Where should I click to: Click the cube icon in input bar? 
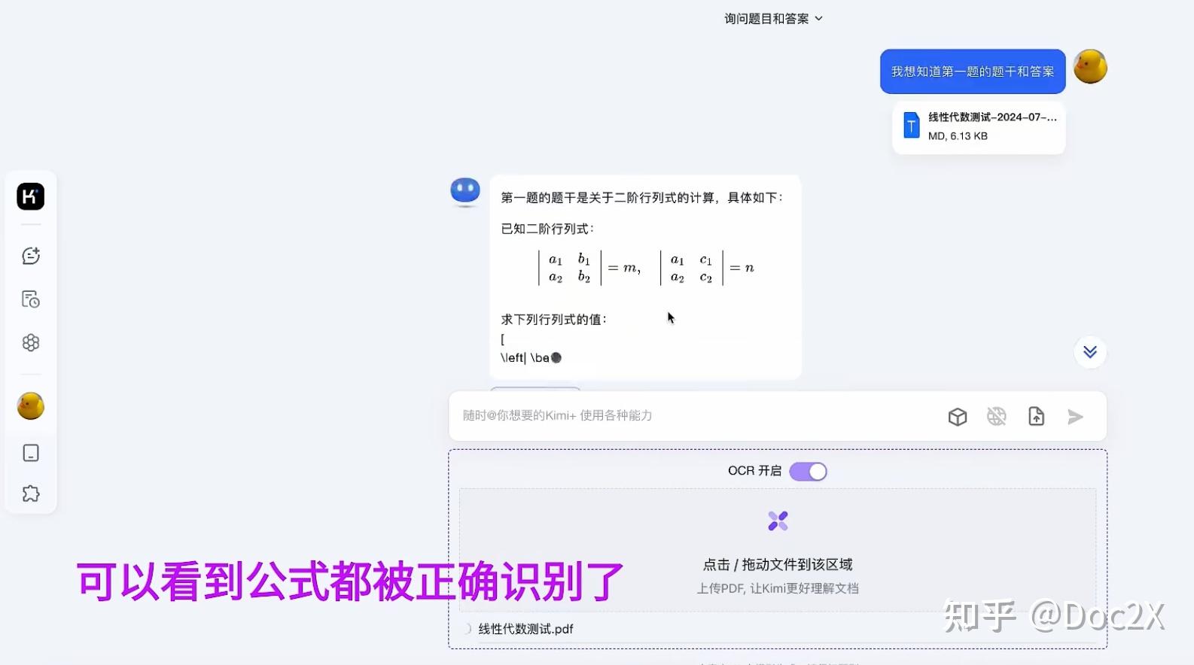(958, 417)
